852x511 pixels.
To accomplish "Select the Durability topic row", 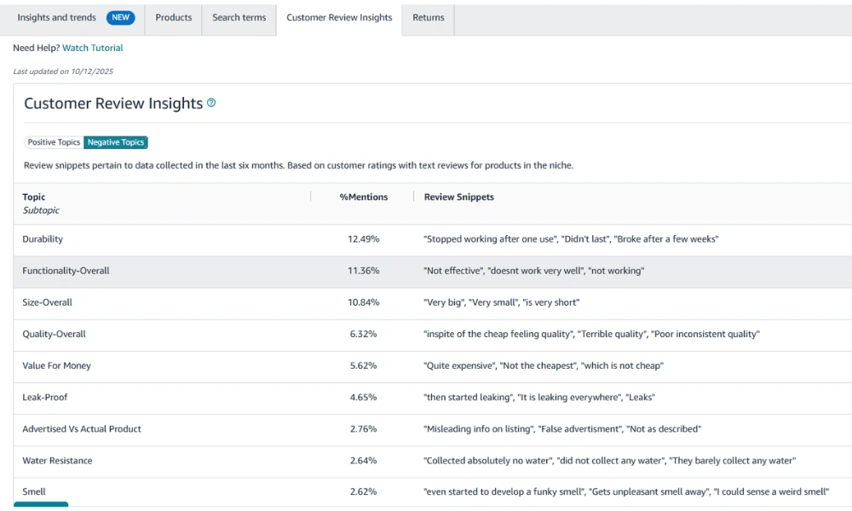I will pyautogui.click(x=43, y=239).
